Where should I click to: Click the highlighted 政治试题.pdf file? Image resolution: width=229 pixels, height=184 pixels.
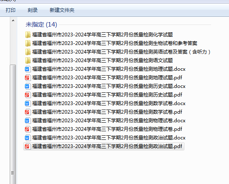pos(104,146)
